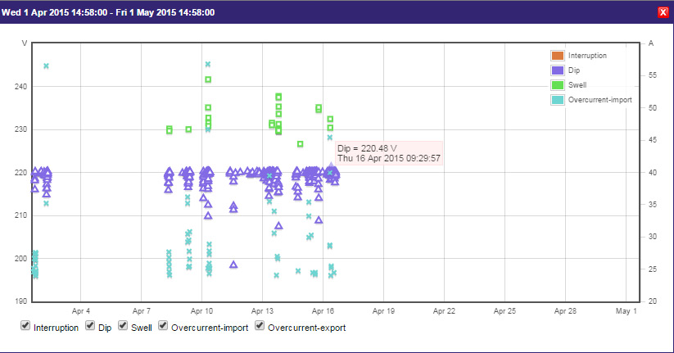This screenshot has width=674, height=353.
Task: Close the chart window with red X
Action: pos(663,12)
